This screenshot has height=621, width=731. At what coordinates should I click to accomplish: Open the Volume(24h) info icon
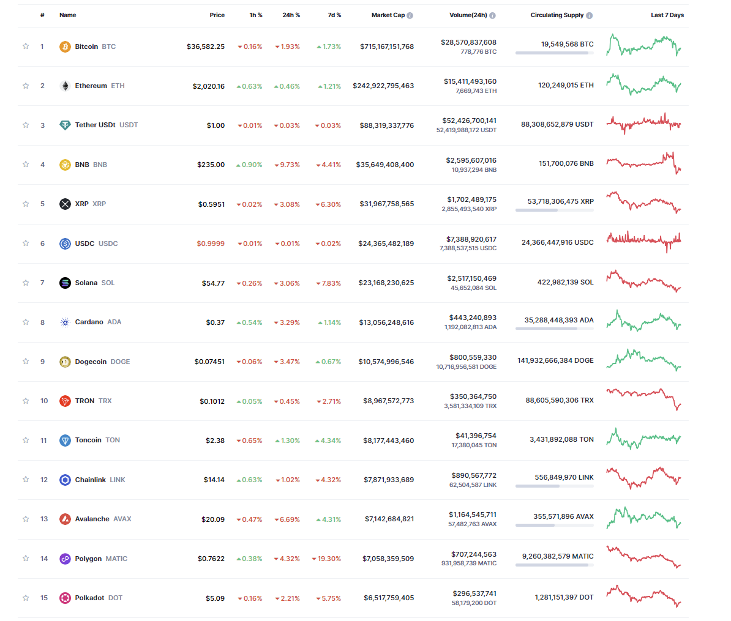[492, 15]
